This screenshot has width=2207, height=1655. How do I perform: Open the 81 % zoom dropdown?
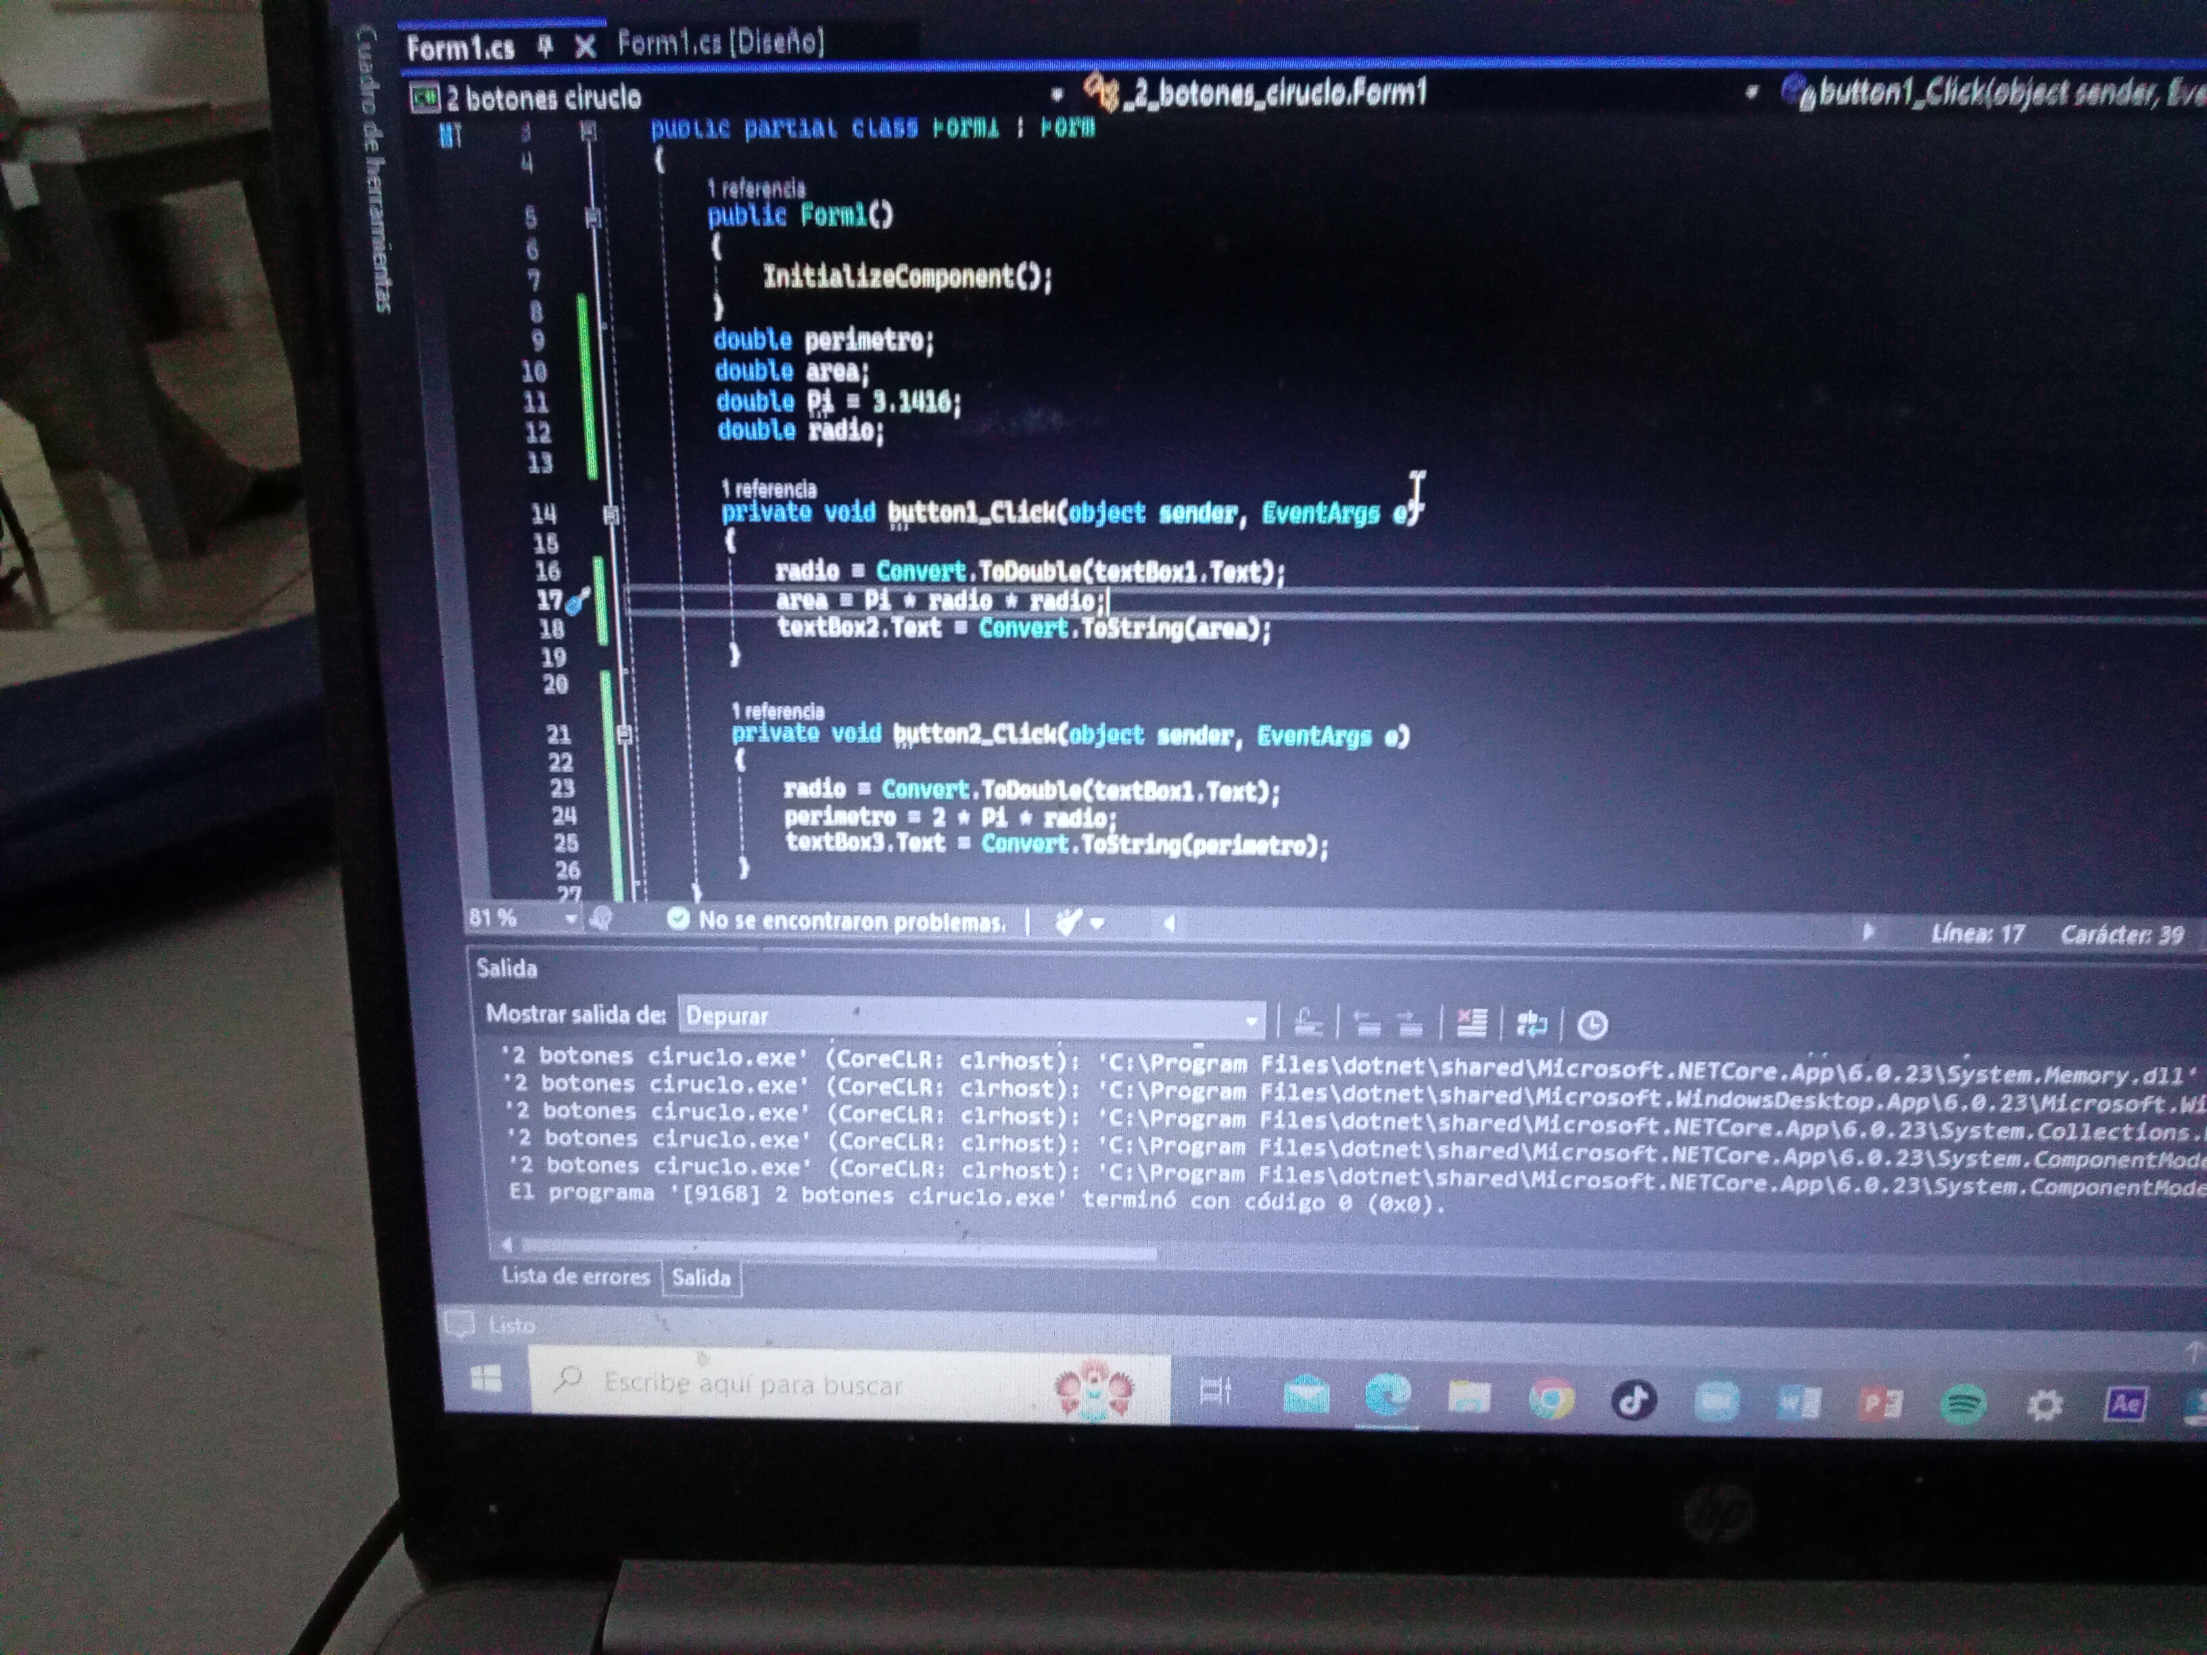571,919
